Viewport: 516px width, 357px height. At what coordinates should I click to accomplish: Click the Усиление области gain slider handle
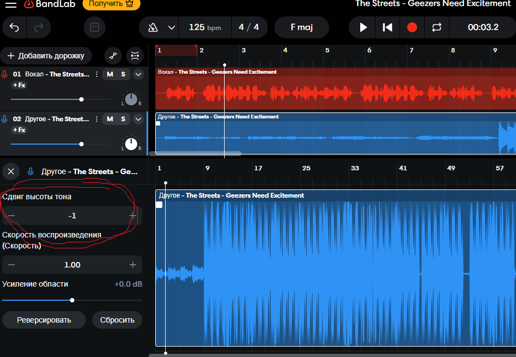(x=72, y=300)
